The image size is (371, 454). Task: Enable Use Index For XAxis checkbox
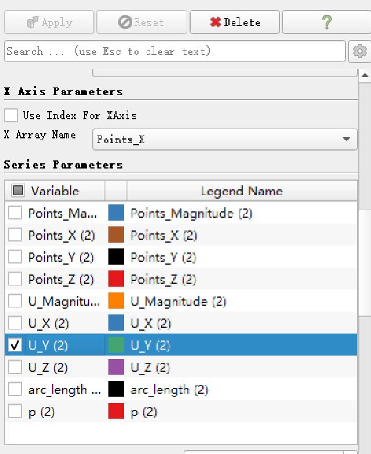tap(11, 115)
